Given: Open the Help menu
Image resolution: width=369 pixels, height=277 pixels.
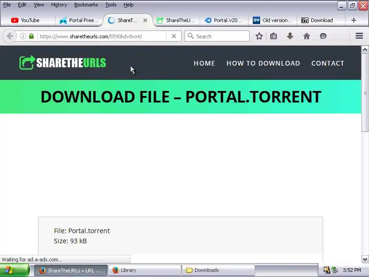Looking at the screenshot, I should pos(129,5).
